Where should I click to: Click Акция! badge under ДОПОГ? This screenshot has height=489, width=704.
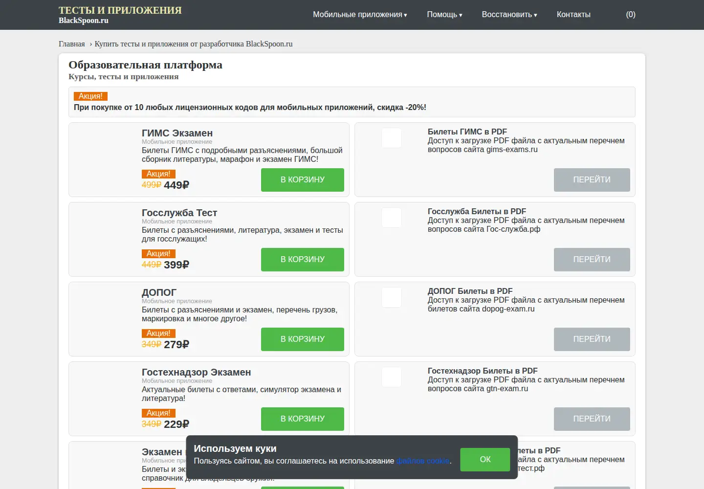158,333
